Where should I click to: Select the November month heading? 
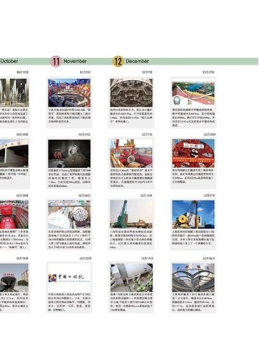tap(75, 61)
